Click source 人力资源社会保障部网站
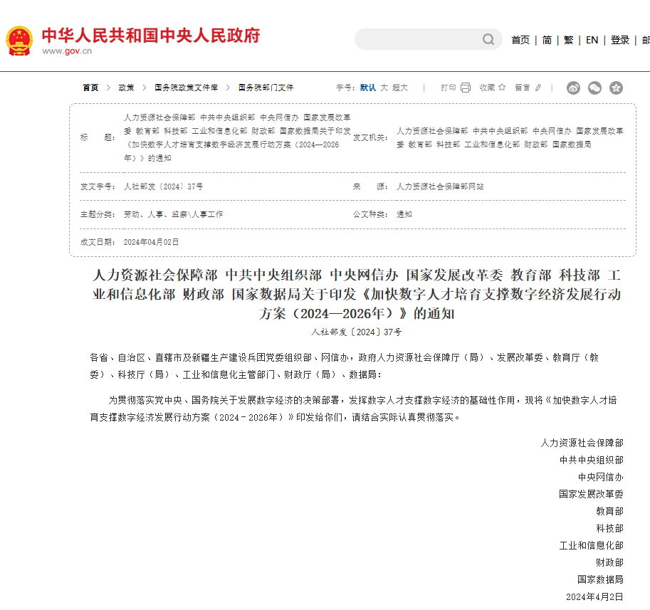Viewport: 650px width, 610px height. coord(440,186)
